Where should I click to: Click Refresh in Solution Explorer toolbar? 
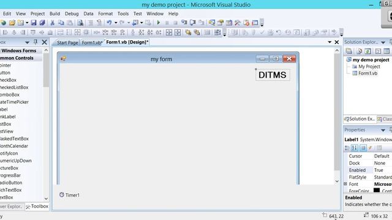pyautogui.click(x=367, y=51)
